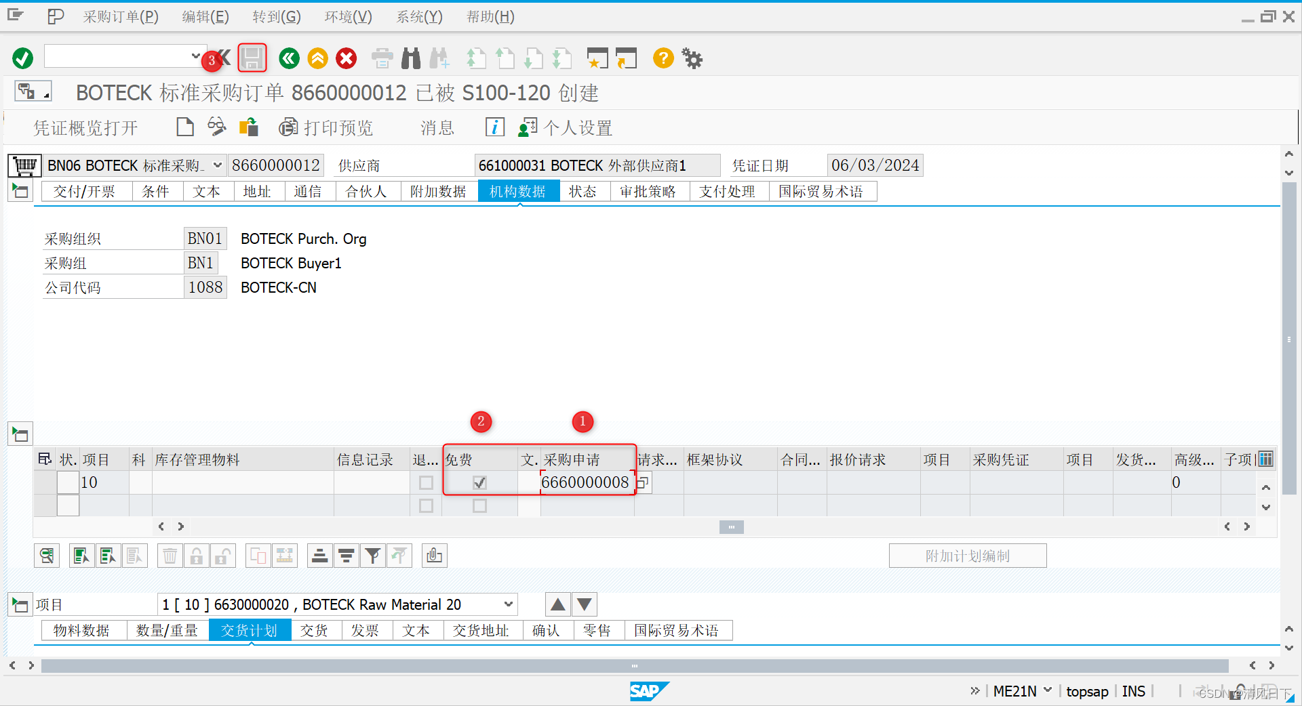The image size is (1302, 706).
Task: Click the 个人设置 button
Action: [x=566, y=128]
